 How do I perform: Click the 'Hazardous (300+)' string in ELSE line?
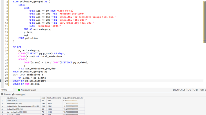[x=49, y=26]
